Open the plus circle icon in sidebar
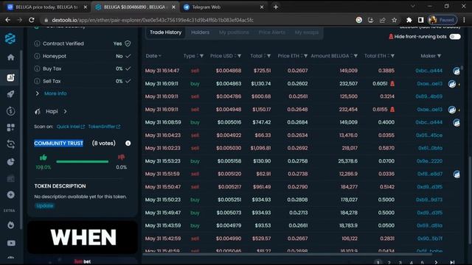The height and width of the screenshot is (265, 472). 11,194
